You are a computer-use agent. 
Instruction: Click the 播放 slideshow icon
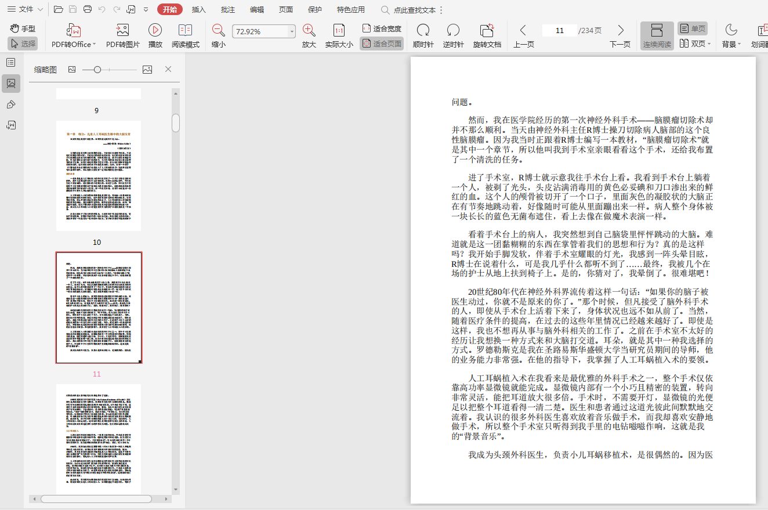[155, 31]
